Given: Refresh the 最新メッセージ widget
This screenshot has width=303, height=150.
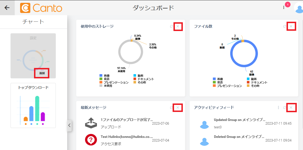Looking at the screenshot, I should pyautogui.click(x=171, y=107).
